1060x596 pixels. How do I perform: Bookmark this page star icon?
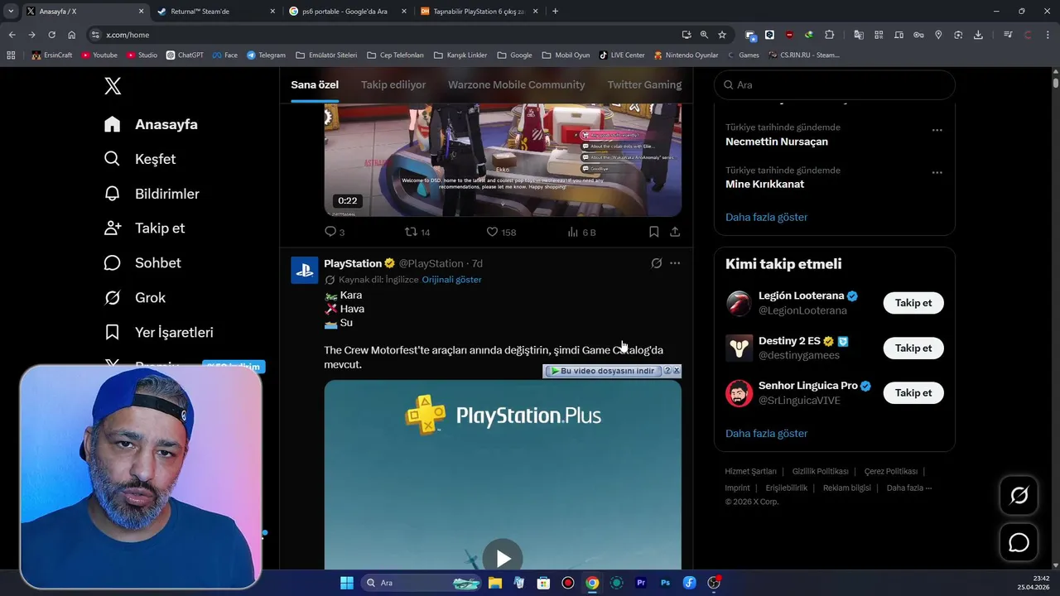tap(722, 35)
